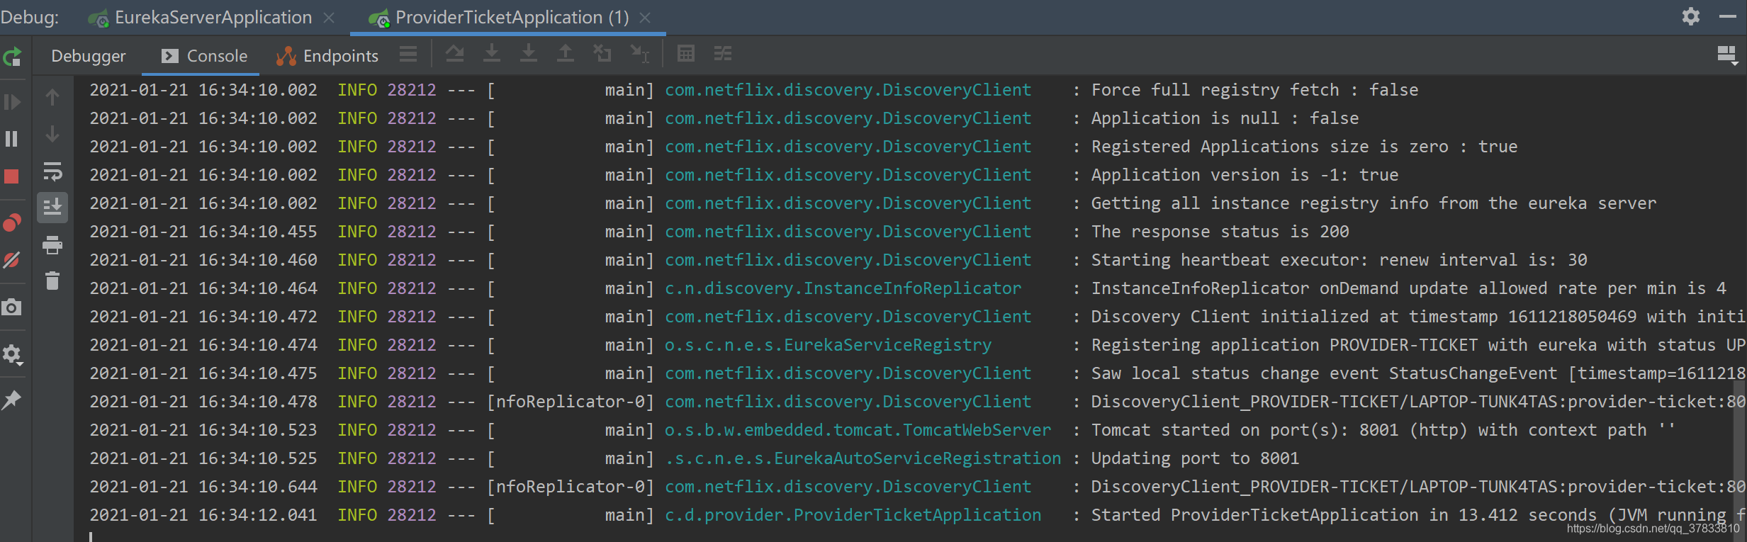
Task: Click the Up the Stack Trace arrow
Action: 52,97
